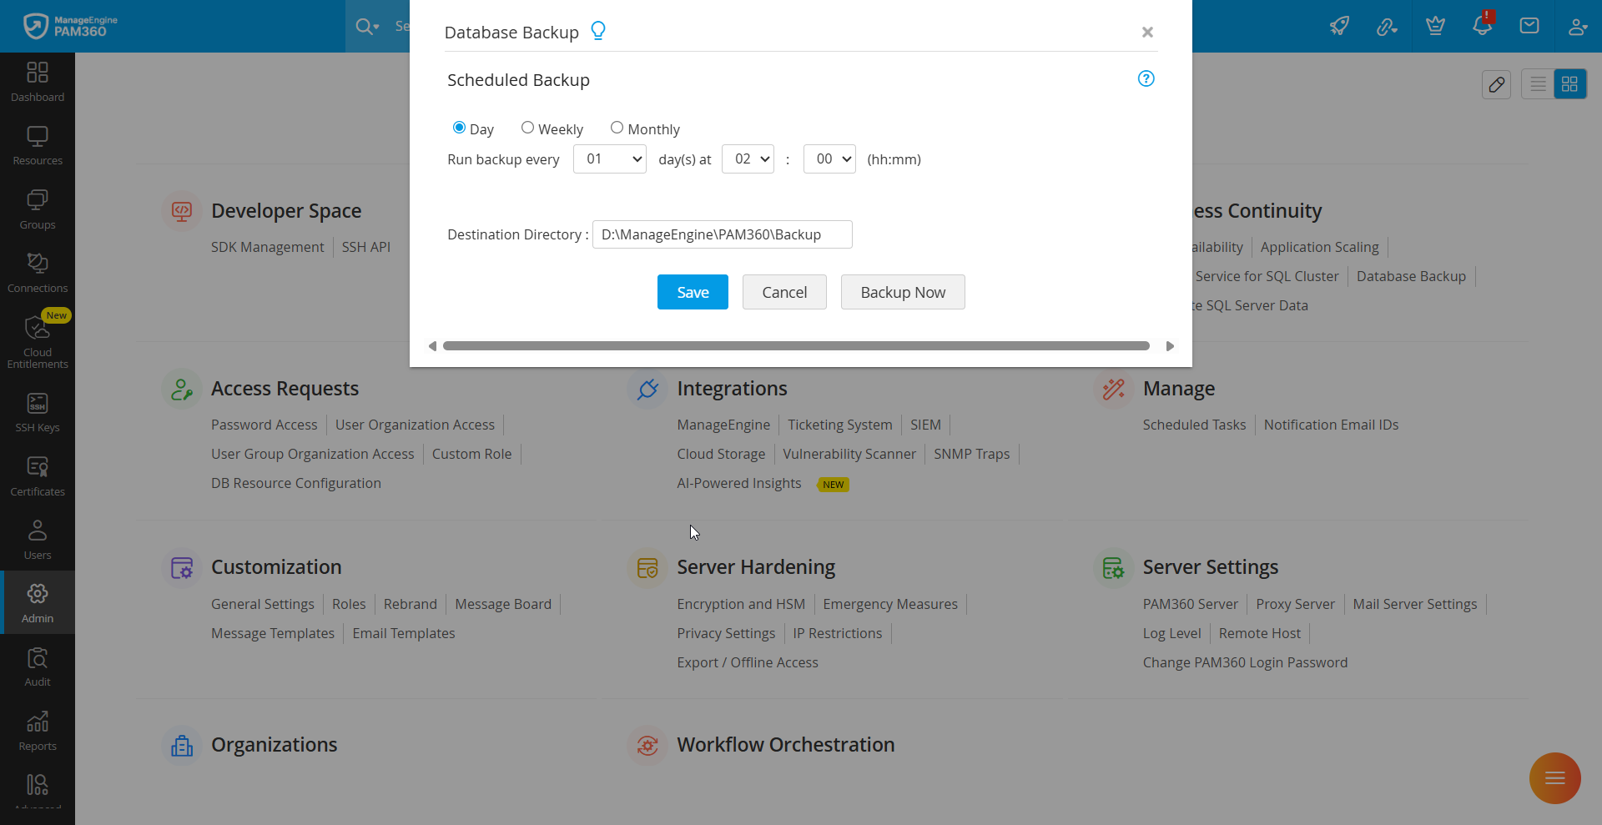Open the minutes dropdown showing 00

pos(829,159)
